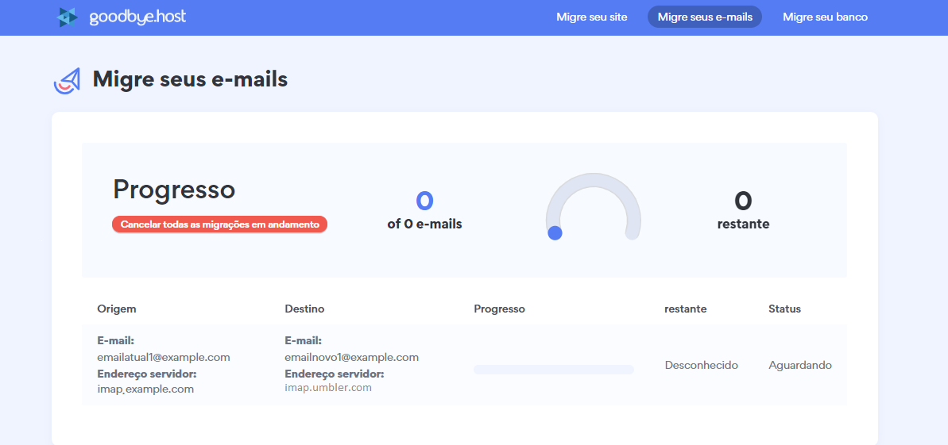Click the paper plane icon beside the heading

[68, 80]
